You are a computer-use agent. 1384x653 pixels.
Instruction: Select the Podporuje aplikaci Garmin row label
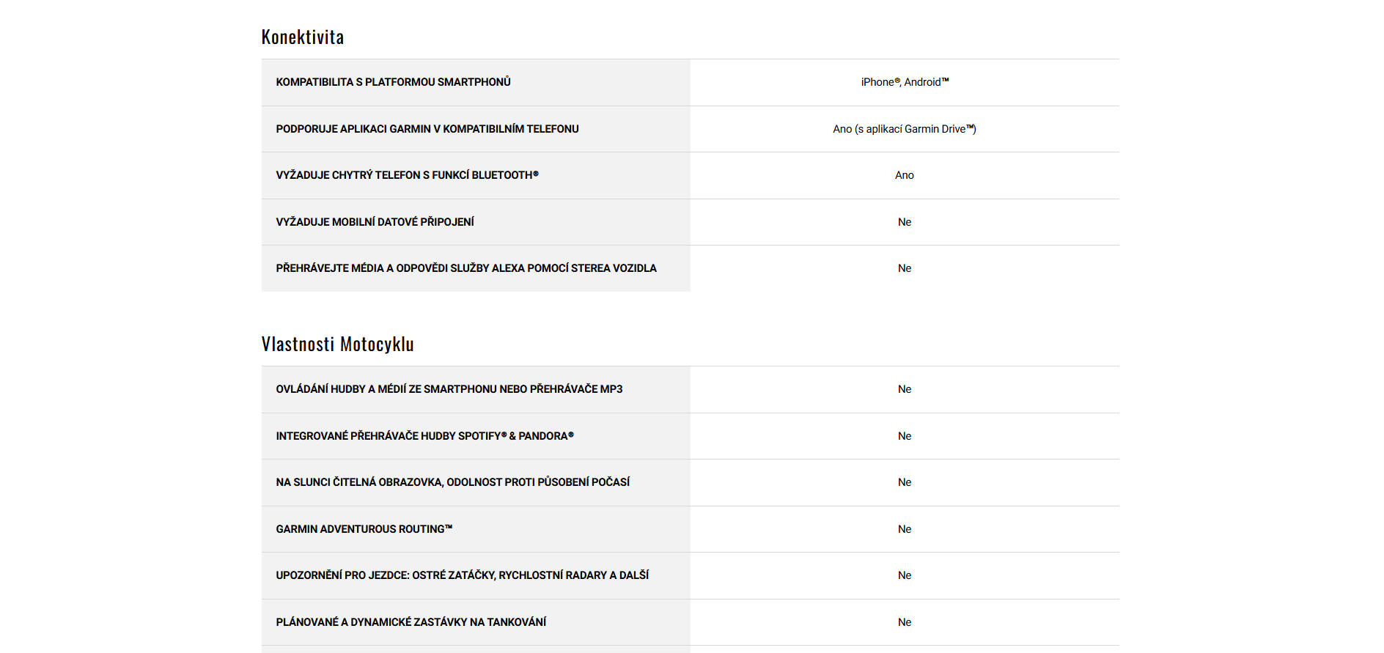point(427,129)
